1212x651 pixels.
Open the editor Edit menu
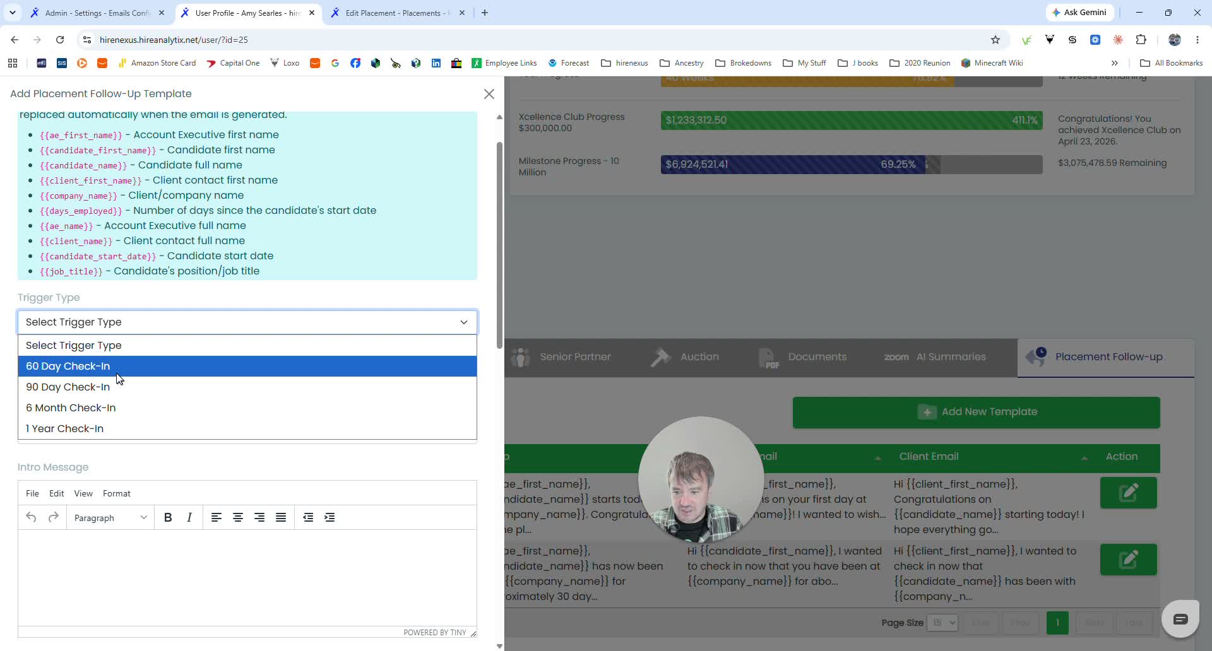[x=57, y=493]
